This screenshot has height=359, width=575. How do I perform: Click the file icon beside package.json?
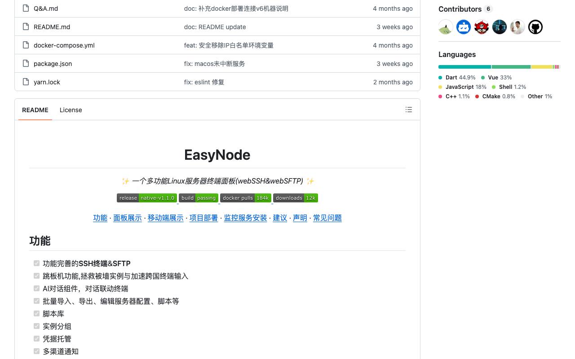click(x=26, y=64)
